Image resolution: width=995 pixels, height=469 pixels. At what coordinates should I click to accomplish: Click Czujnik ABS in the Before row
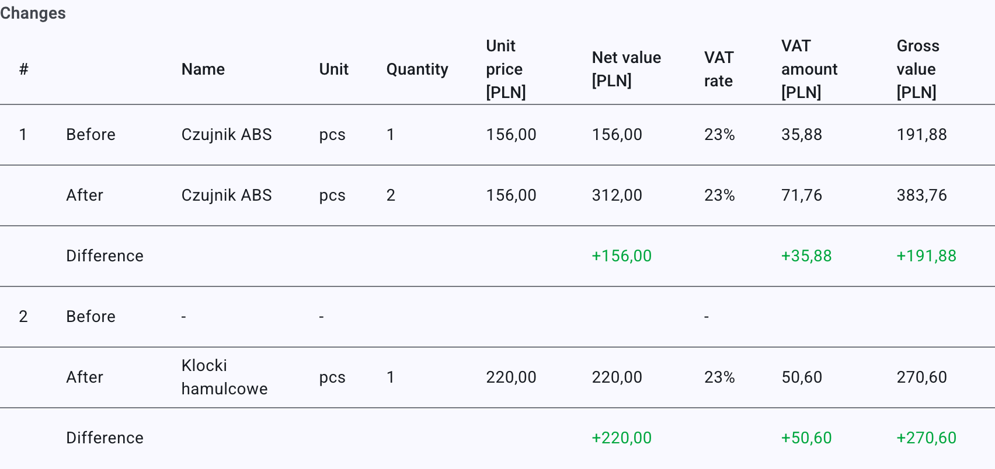[227, 135]
